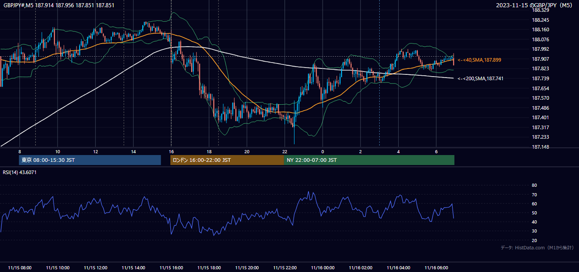Click price level 187.823 on axis
This screenshot has height=272, width=579.
[540, 68]
